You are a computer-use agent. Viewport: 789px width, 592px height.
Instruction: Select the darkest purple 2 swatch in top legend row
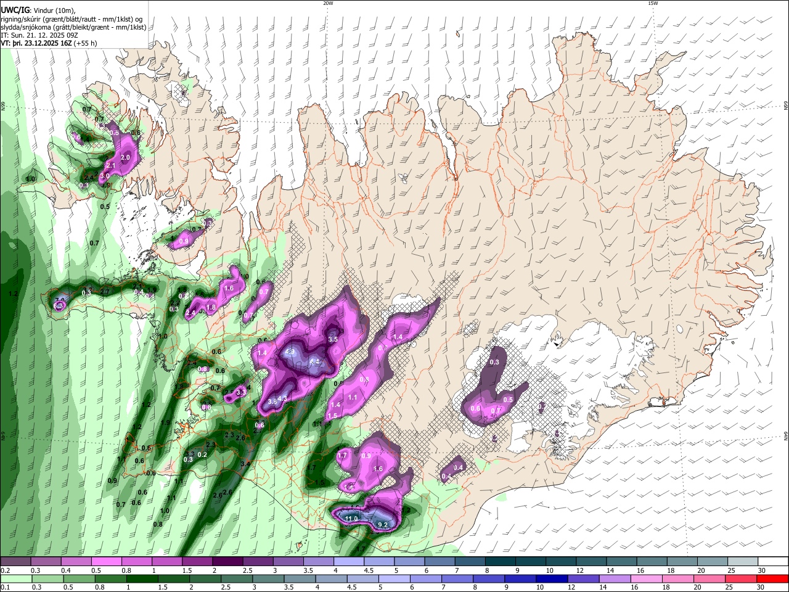[x=227, y=562]
